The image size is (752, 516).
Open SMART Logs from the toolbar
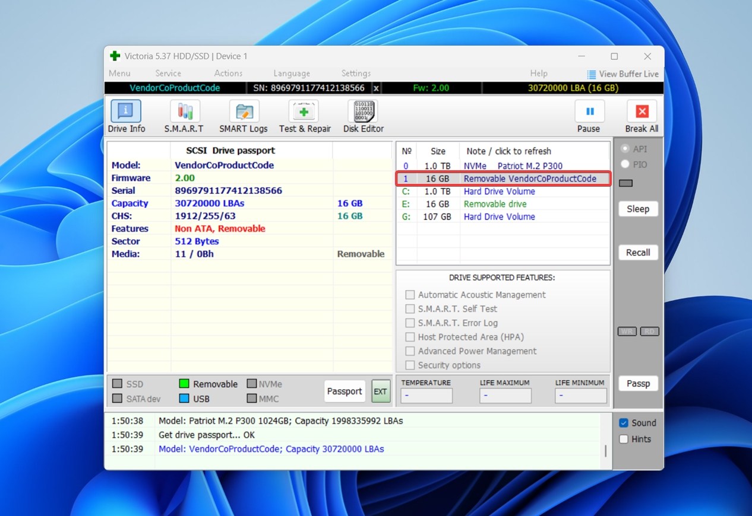[x=244, y=112]
